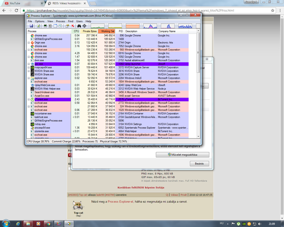The width and height of the screenshot is (284, 227).
Task: Click the uTorrent.exe process icon
Action: point(33,99)
